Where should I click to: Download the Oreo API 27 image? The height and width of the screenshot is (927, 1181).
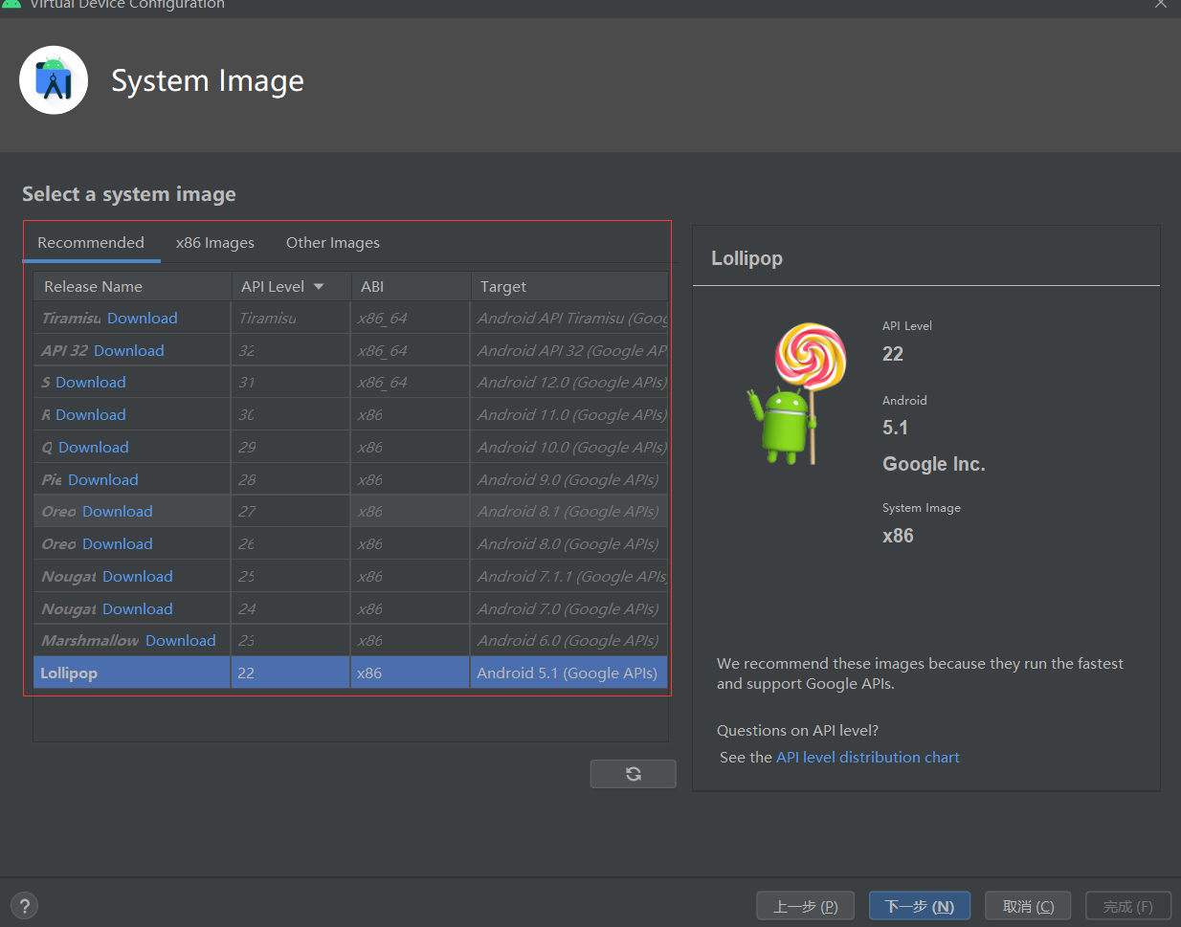pyautogui.click(x=118, y=511)
